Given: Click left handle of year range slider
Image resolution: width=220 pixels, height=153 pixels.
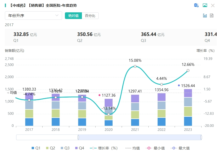Looking at the screenshot, I should pos(78,137).
